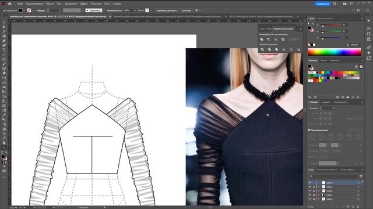This screenshot has height=209, width=373.
Task: Toggle lock on Слой 4 layer
Action: pos(314,187)
